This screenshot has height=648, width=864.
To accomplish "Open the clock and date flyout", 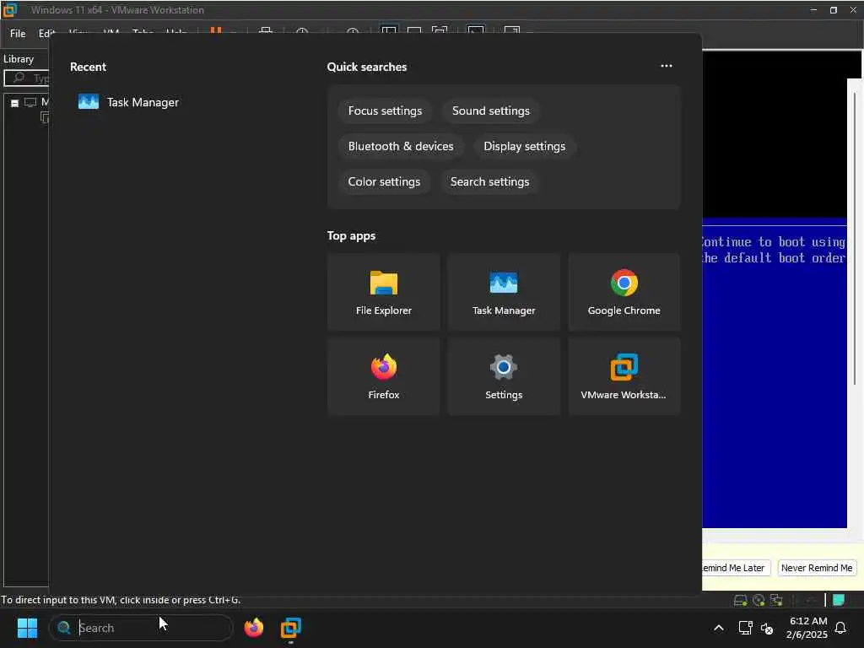I will [807, 628].
